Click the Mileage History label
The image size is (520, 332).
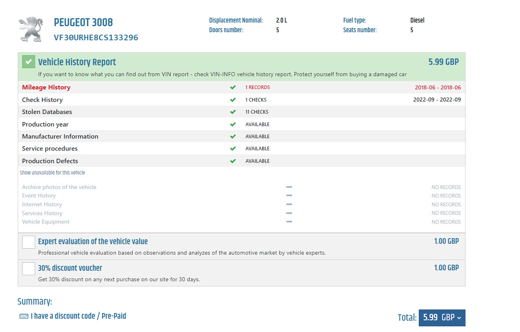46,87
